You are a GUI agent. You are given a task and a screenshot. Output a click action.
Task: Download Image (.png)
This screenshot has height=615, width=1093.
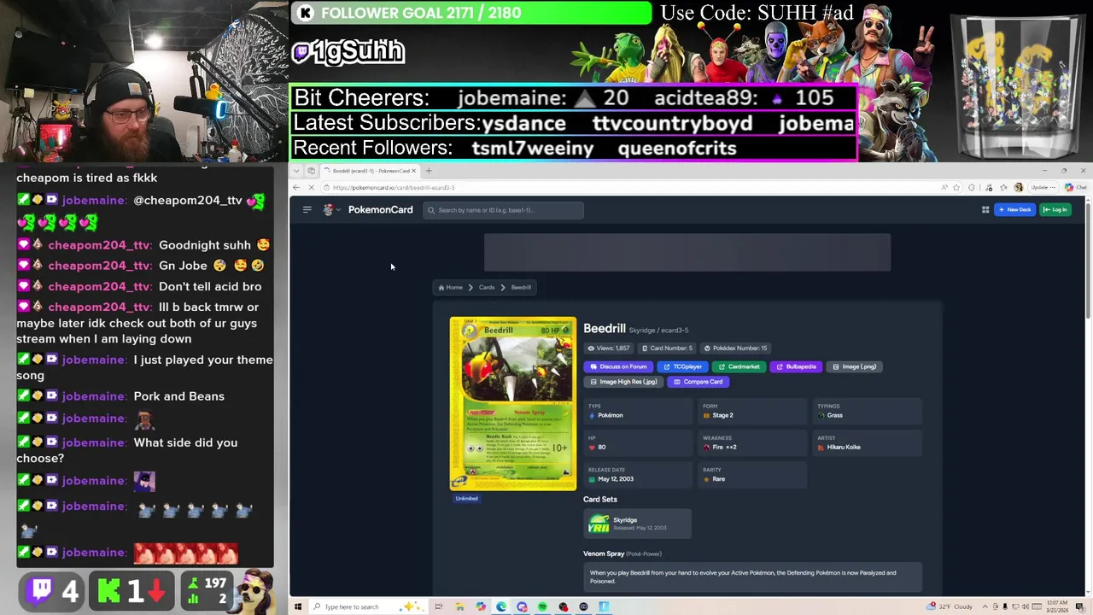tap(854, 367)
